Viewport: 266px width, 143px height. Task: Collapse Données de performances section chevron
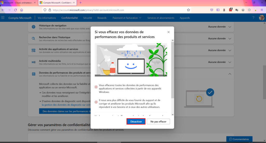click(230, 74)
